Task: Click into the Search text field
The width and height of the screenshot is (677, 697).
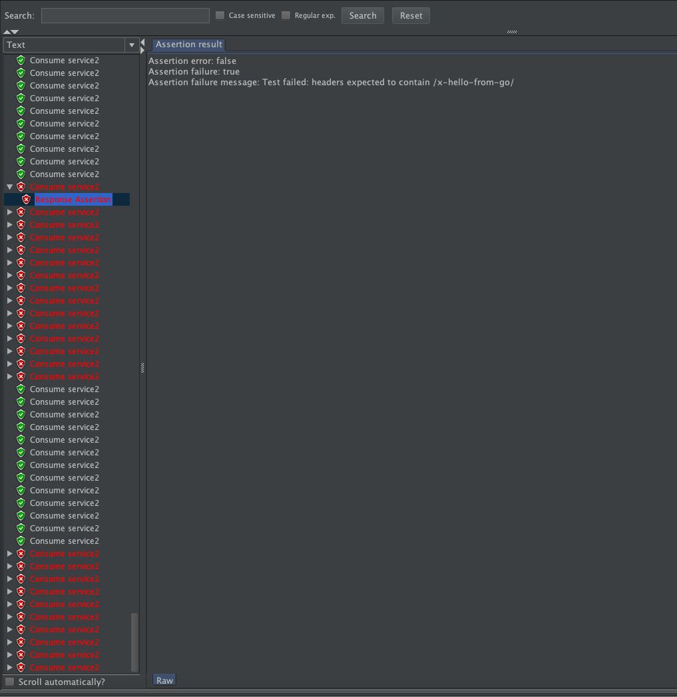Action: 125,15
